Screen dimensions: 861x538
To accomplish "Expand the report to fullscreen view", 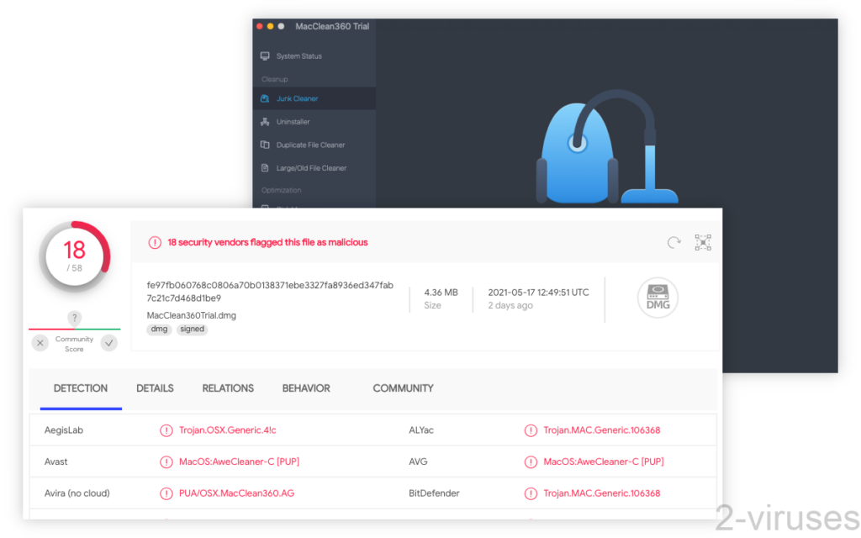I will (703, 242).
